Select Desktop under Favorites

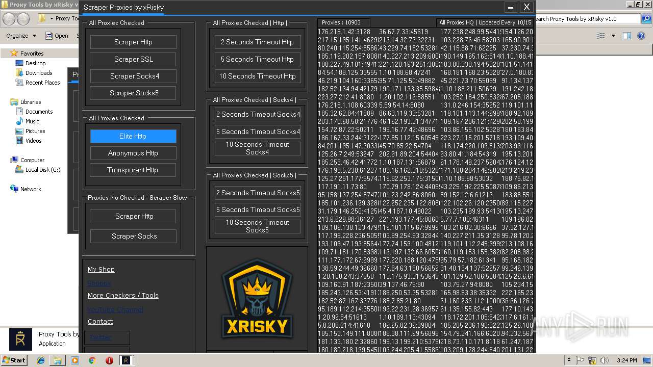point(35,63)
